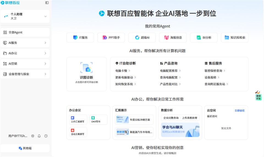Open the settings gear icon beside username
The height and width of the screenshot is (157, 264).
pyautogui.click(x=33, y=136)
